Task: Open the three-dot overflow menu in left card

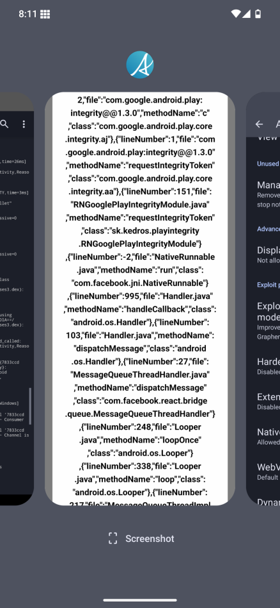Action: tap(24, 124)
